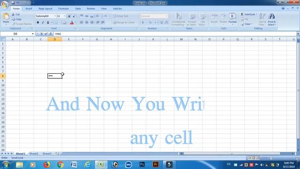Click inside the formula bar input
This screenshot has width=300, height=169.
pyautogui.click(x=175, y=34)
